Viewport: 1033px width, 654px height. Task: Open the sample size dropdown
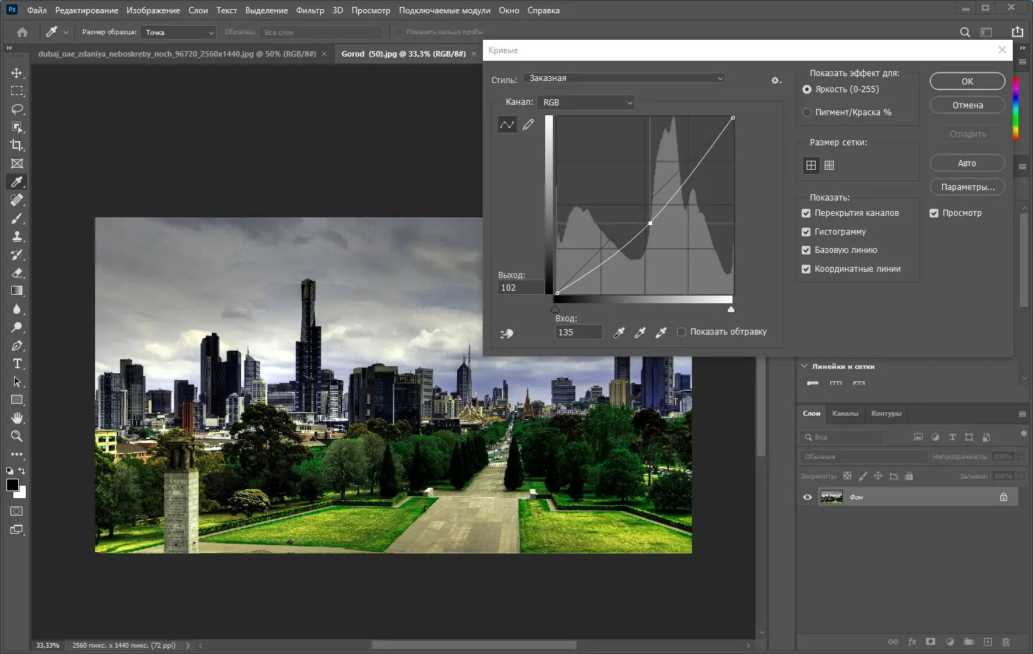pyautogui.click(x=179, y=32)
